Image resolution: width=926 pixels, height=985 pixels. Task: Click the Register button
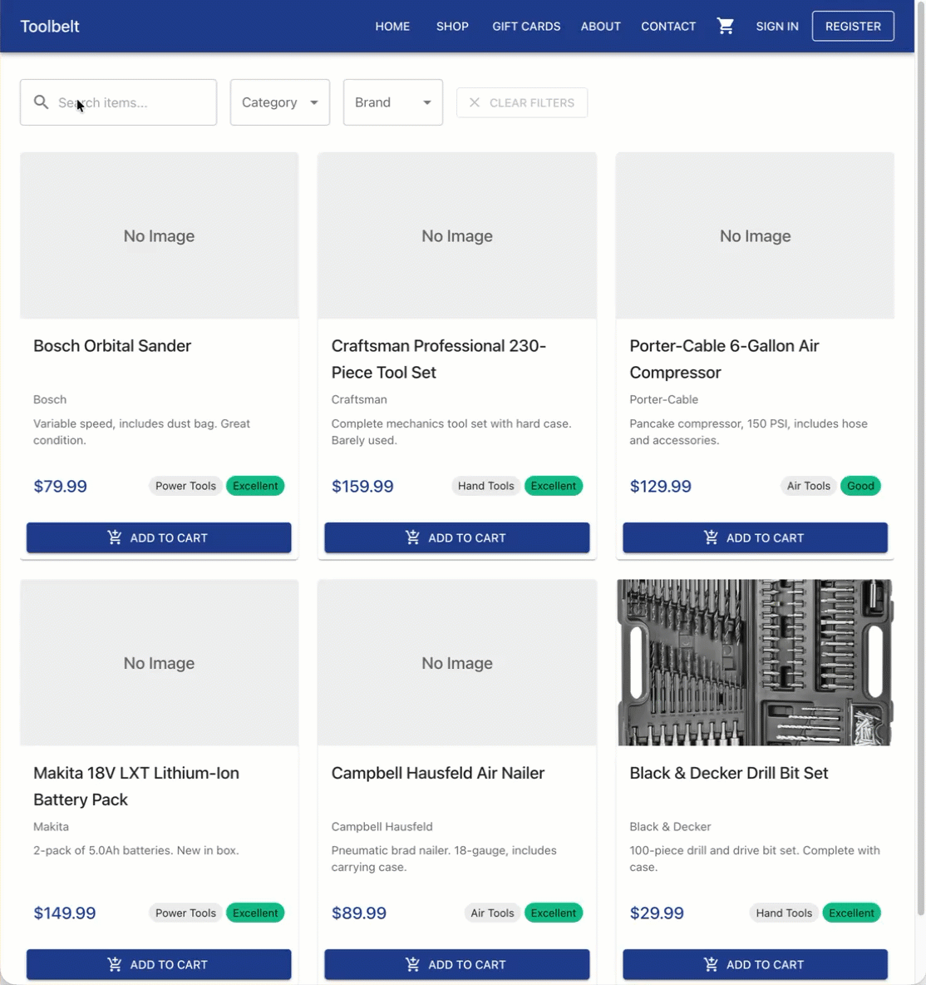click(853, 27)
